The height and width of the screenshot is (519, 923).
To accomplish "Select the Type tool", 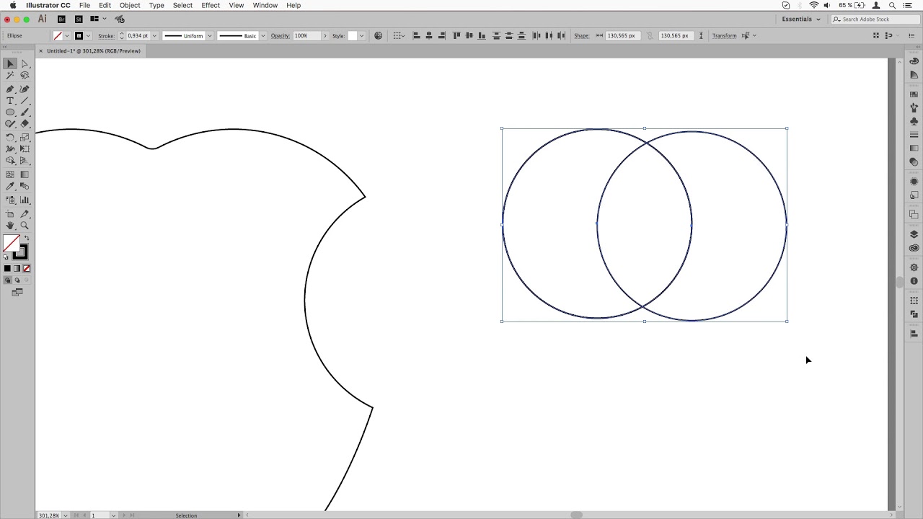I will (x=10, y=101).
